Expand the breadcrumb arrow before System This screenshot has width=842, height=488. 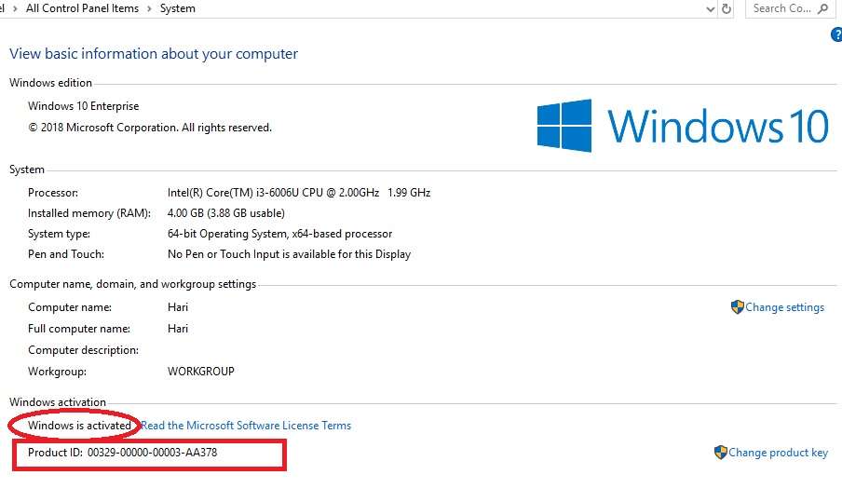point(149,8)
